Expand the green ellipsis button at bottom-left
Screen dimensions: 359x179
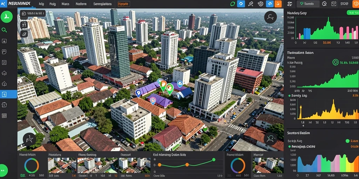[x=3, y=170]
